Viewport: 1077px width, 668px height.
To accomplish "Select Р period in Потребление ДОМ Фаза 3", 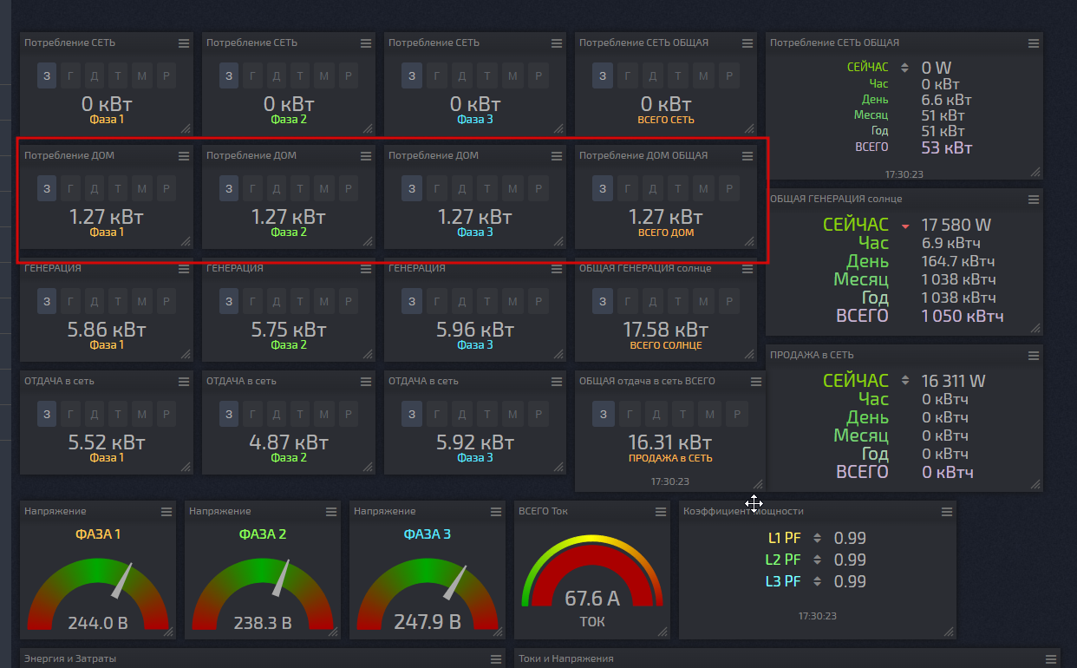I will pos(529,188).
